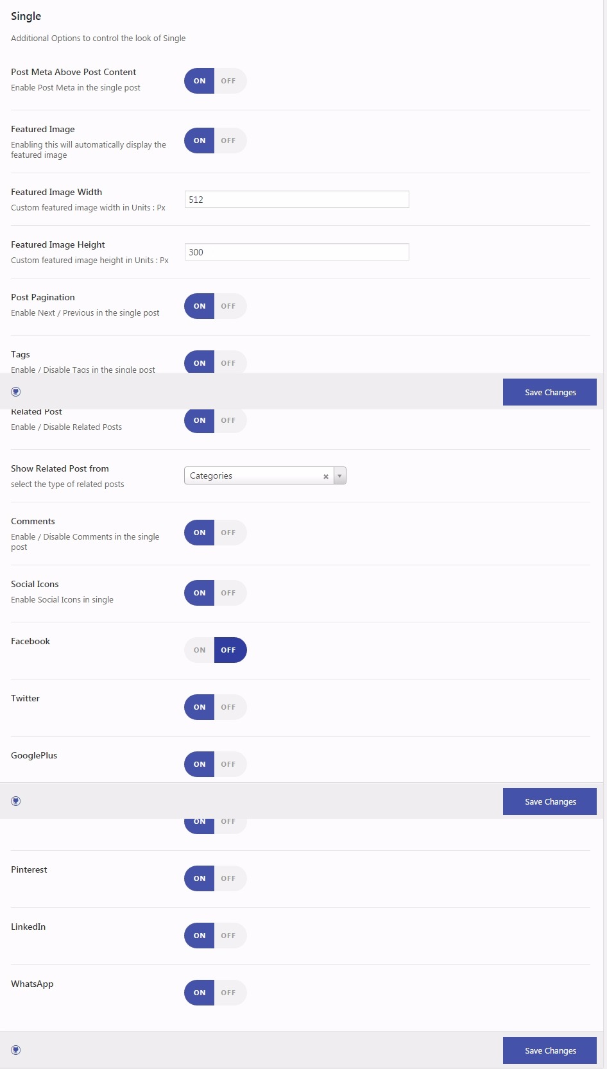Disable the LinkedIn toggle
Image resolution: width=607 pixels, height=1069 pixels.
pyautogui.click(x=229, y=936)
